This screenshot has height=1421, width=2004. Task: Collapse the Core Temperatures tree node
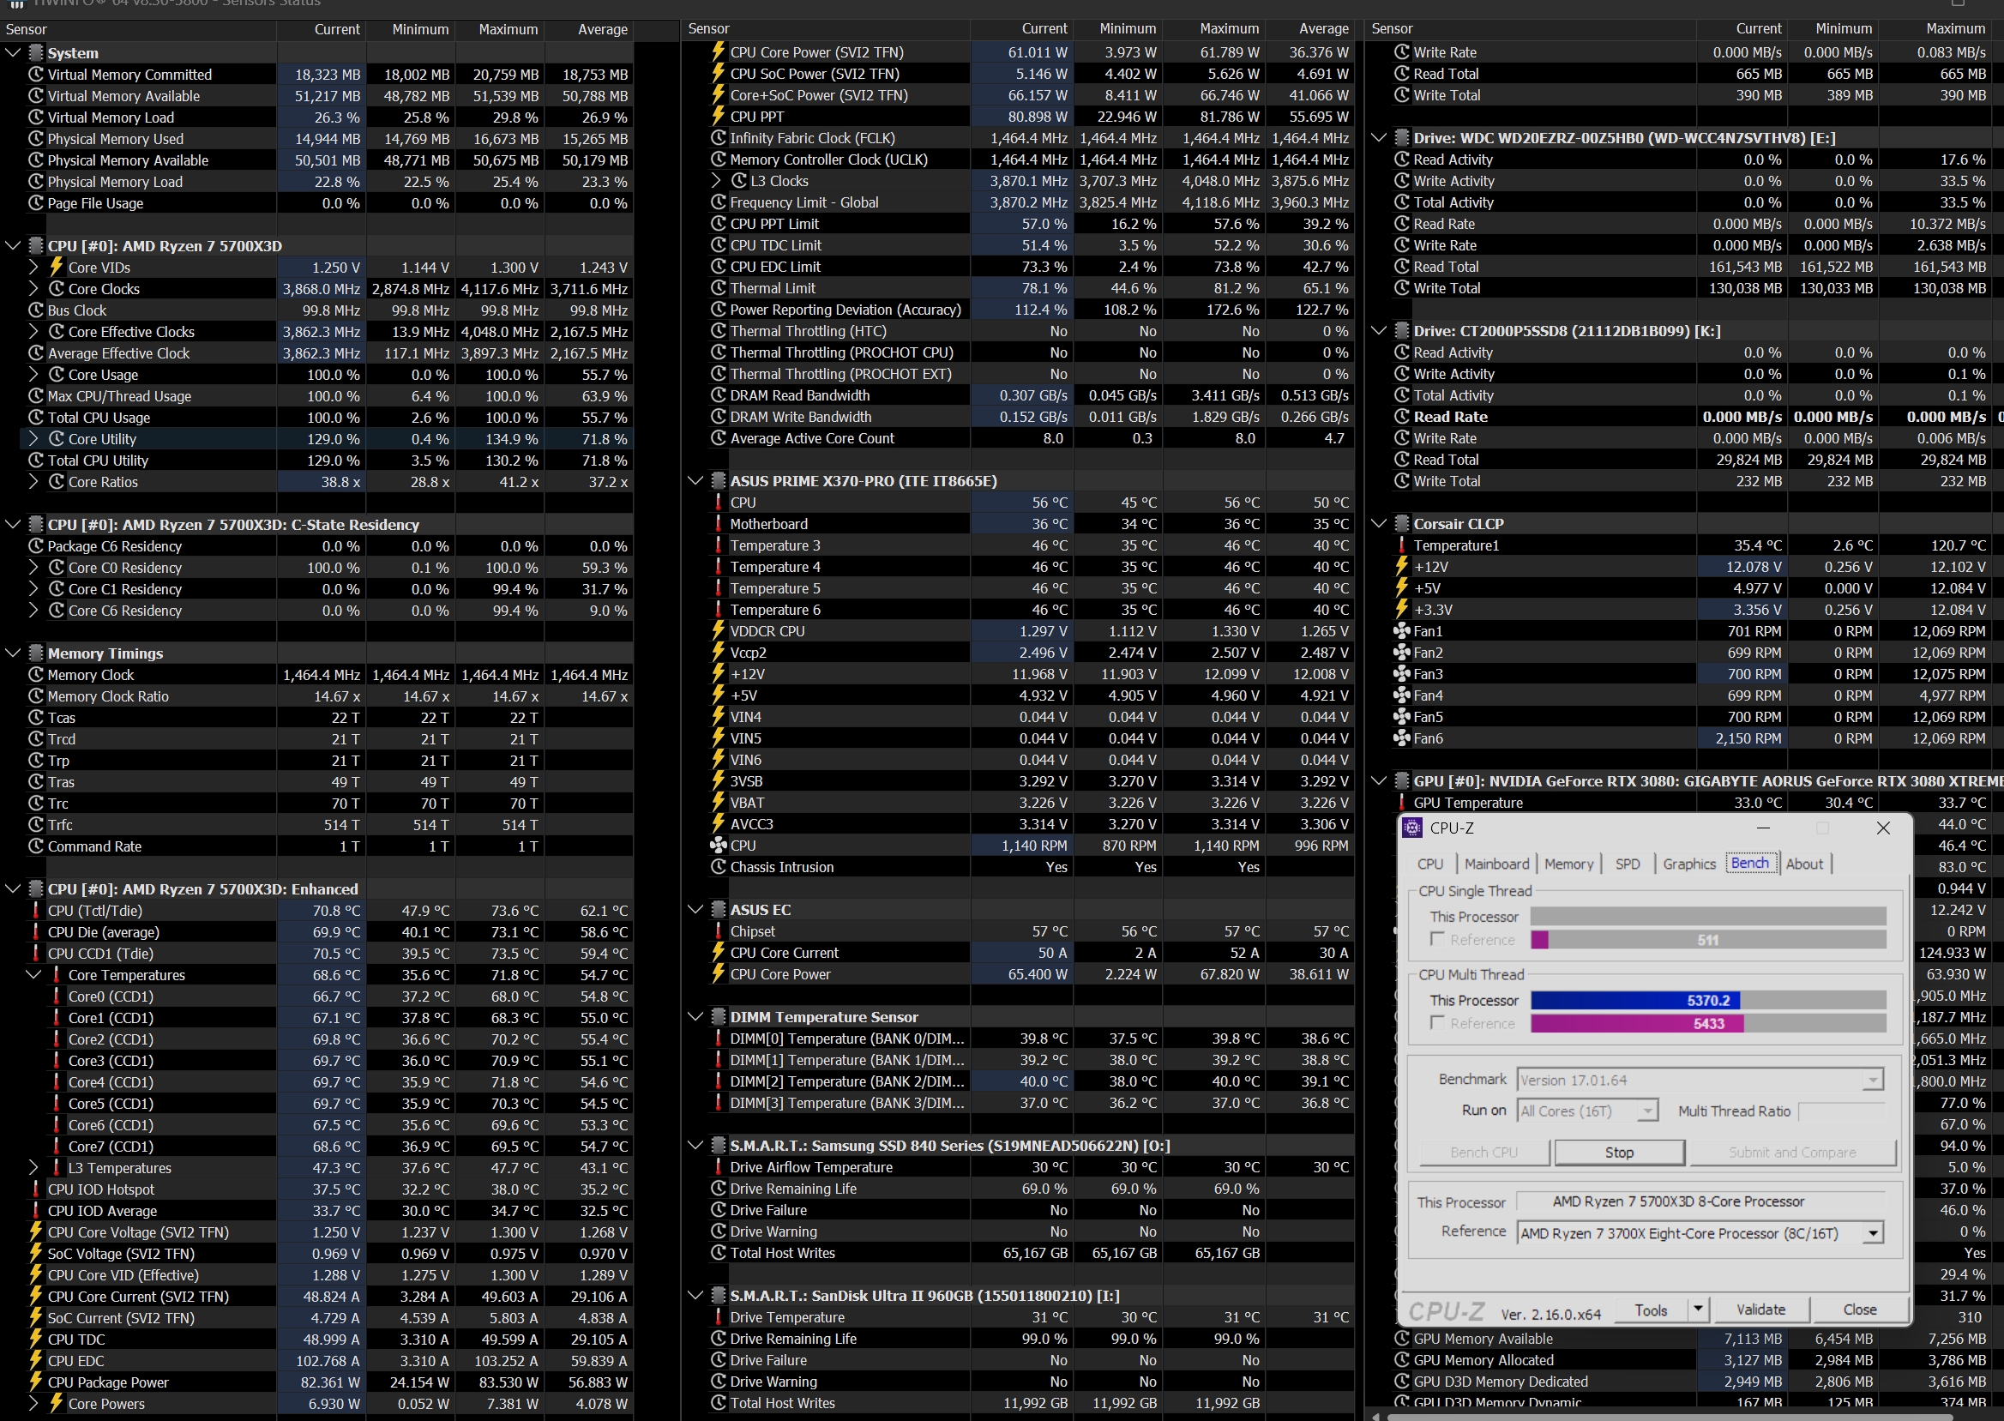33,975
